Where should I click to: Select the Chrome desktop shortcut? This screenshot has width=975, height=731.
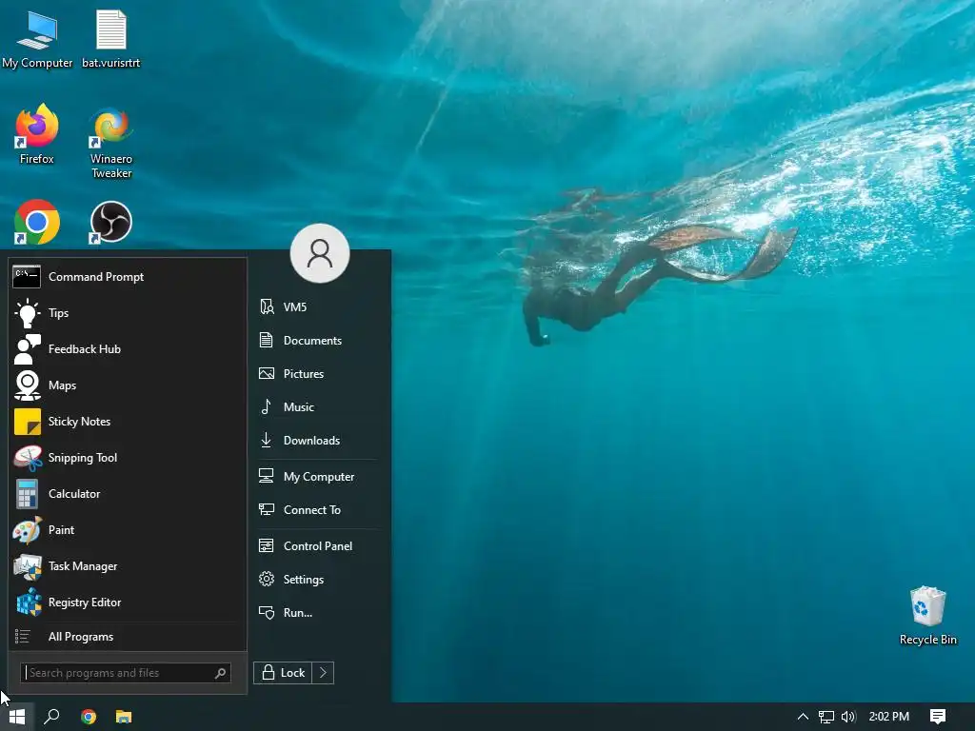(37, 222)
